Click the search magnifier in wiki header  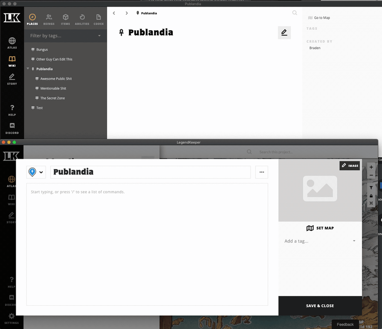click(294, 13)
